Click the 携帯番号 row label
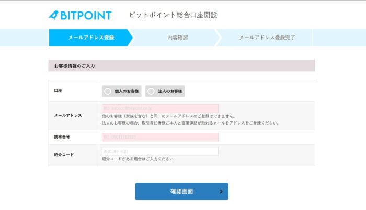This screenshot has width=366, height=210. click(x=62, y=137)
